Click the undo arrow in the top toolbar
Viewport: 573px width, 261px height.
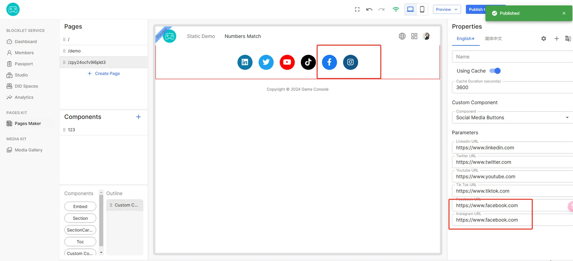(x=369, y=10)
